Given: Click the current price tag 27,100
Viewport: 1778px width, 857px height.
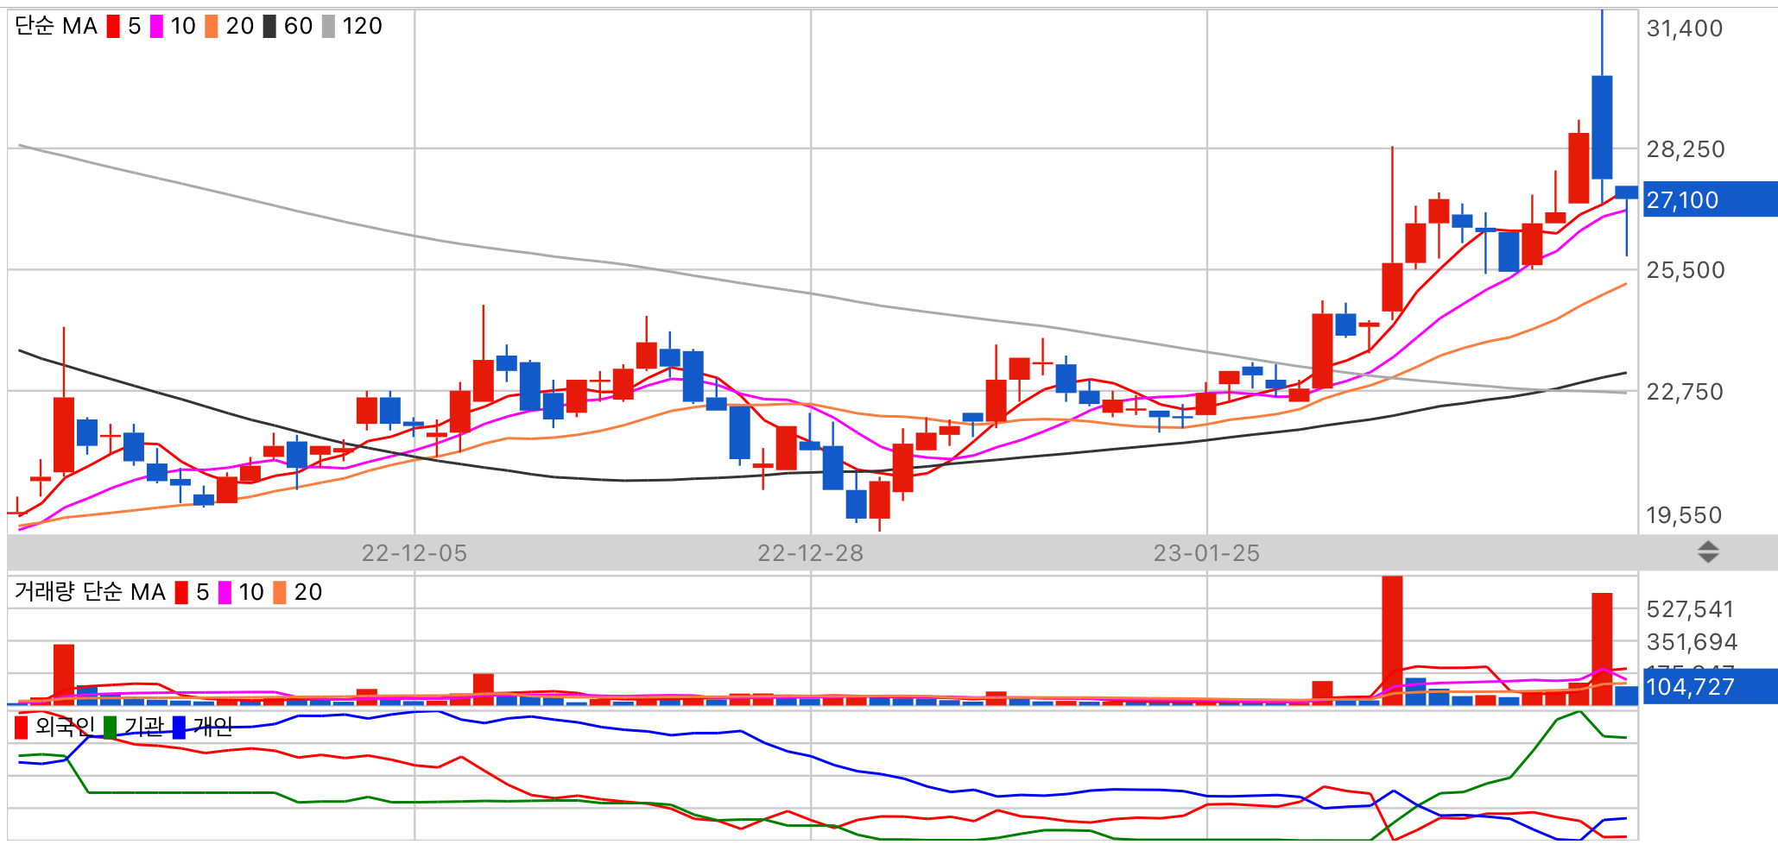Looking at the screenshot, I should 1710,199.
